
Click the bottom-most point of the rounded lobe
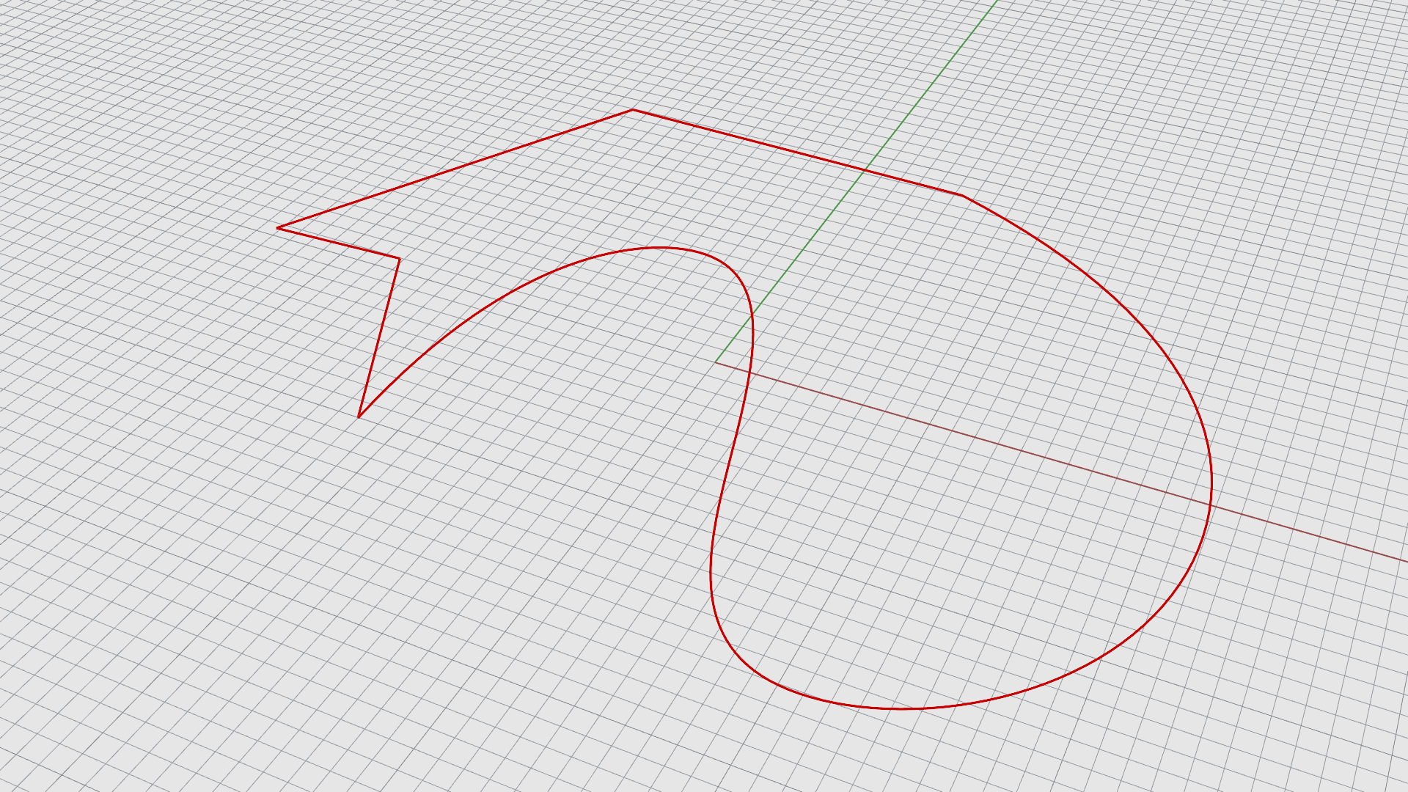[902, 709]
